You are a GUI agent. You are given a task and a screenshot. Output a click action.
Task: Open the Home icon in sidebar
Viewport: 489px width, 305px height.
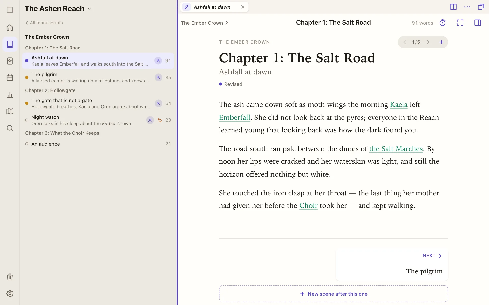pyautogui.click(x=10, y=27)
